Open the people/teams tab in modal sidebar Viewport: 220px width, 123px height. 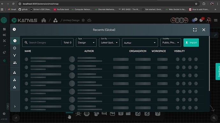pyautogui.click(x=15, y=63)
